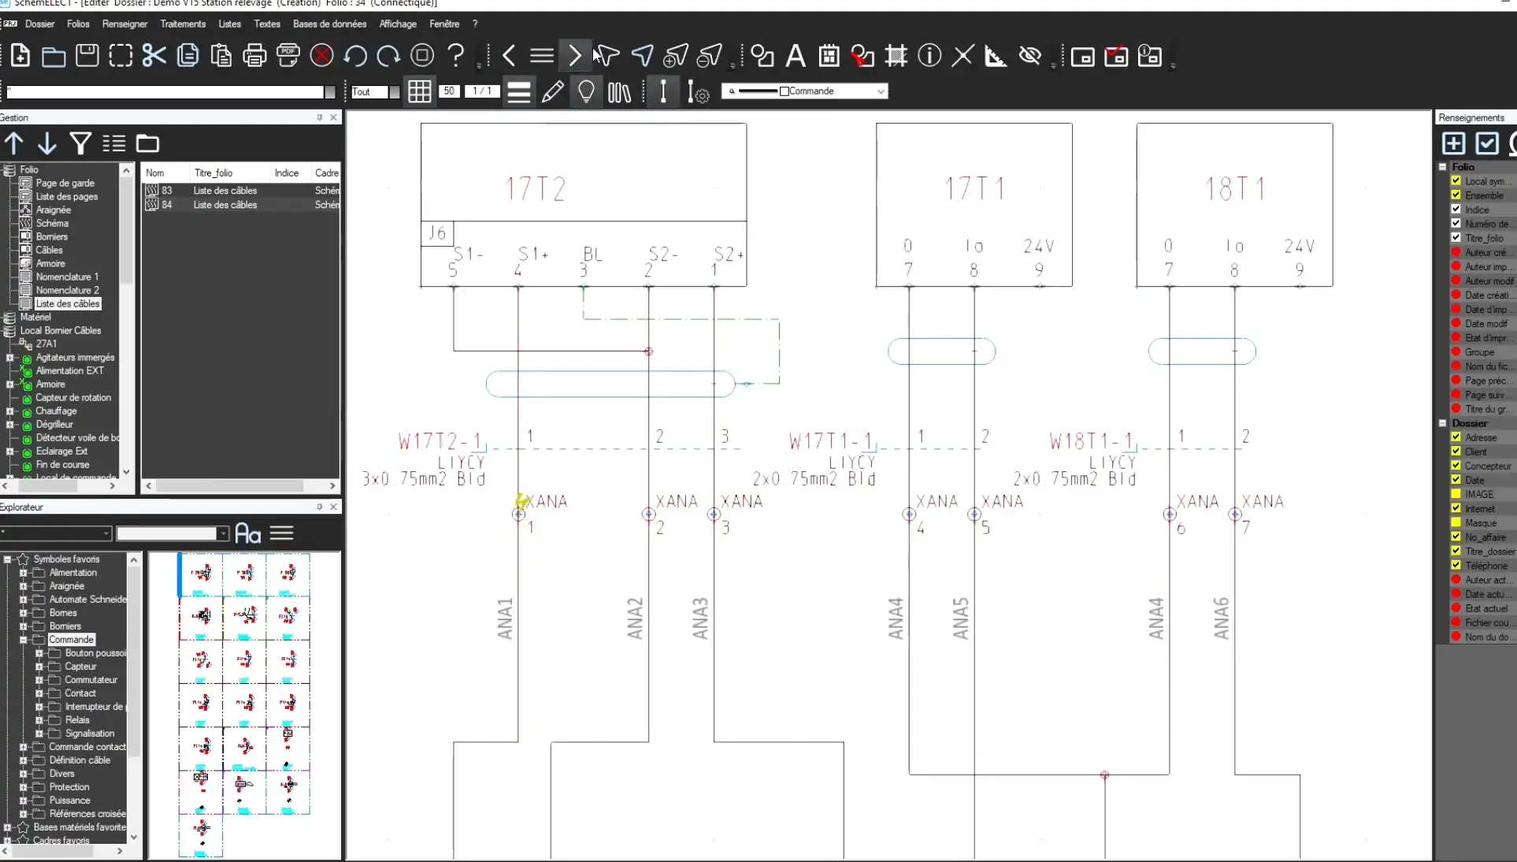Open the Commande line type dropdown

click(x=881, y=91)
